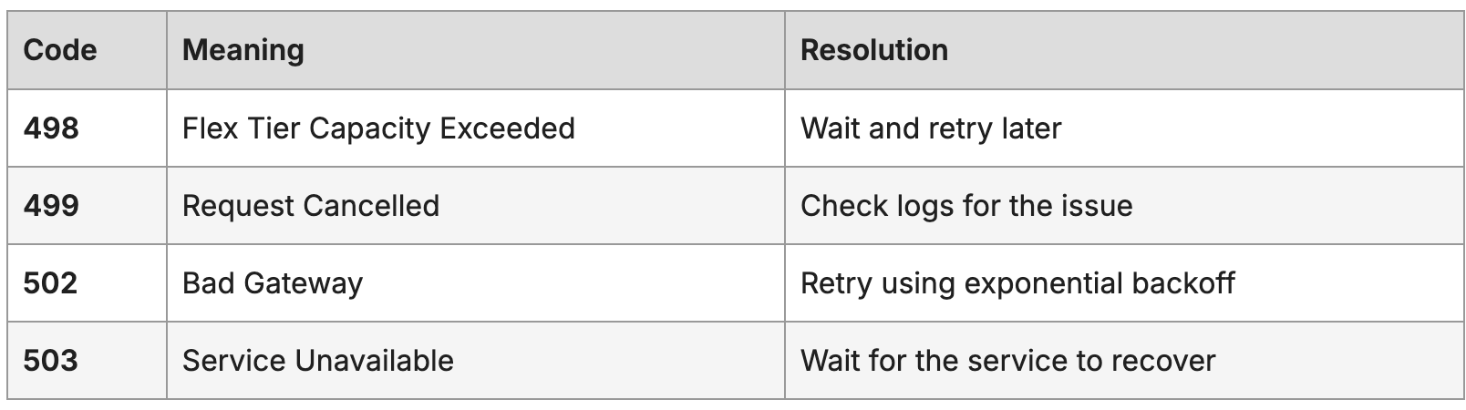1466x410 pixels.
Task: Select the 498 code cell
Action: pos(52,128)
